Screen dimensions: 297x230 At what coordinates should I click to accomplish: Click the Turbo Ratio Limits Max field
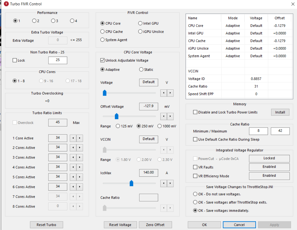pyautogui.click(x=58, y=123)
